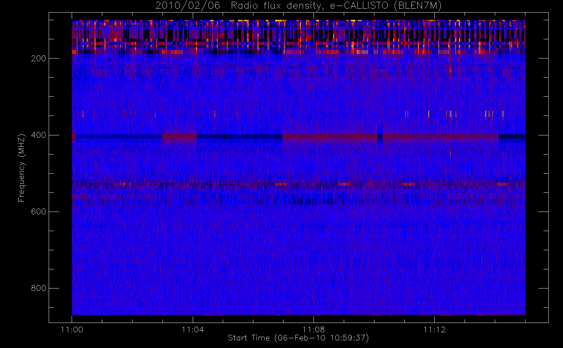This screenshot has height=348, width=563.
Task: Click the plot title 'Radio flux density, e-CALLISTO (BLEN7M)'
Action: pos(336,6)
